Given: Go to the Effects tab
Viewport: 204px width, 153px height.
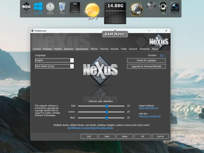Looking at the screenshot, I should (x=94, y=49).
